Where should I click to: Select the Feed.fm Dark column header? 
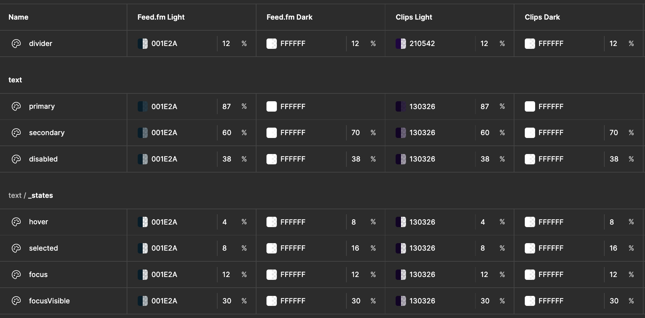coord(289,17)
